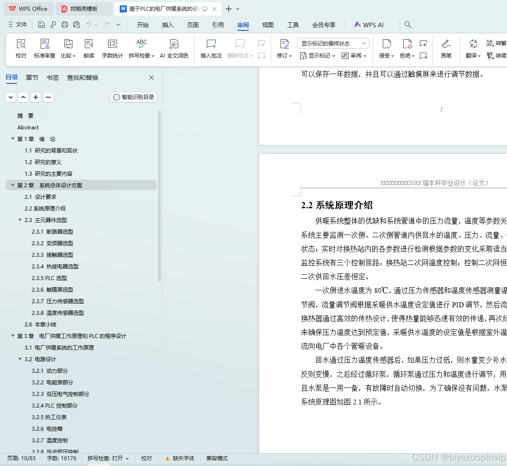Click 页面: 10/83 page indicator
This screenshot has width=507, height=466.
pyautogui.click(x=21, y=458)
